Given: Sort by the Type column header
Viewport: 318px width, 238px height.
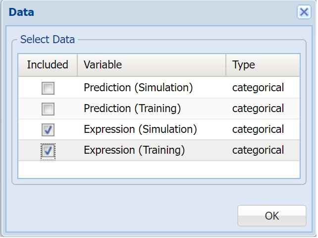Looking at the screenshot, I should (263, 65).
